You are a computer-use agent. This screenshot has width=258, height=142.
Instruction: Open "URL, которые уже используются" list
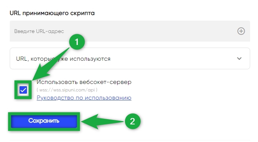click(x=63, y=59)
